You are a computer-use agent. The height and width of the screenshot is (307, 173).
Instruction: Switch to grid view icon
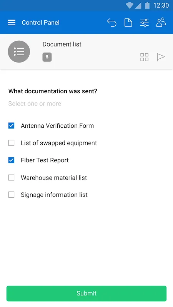point(145,57)
